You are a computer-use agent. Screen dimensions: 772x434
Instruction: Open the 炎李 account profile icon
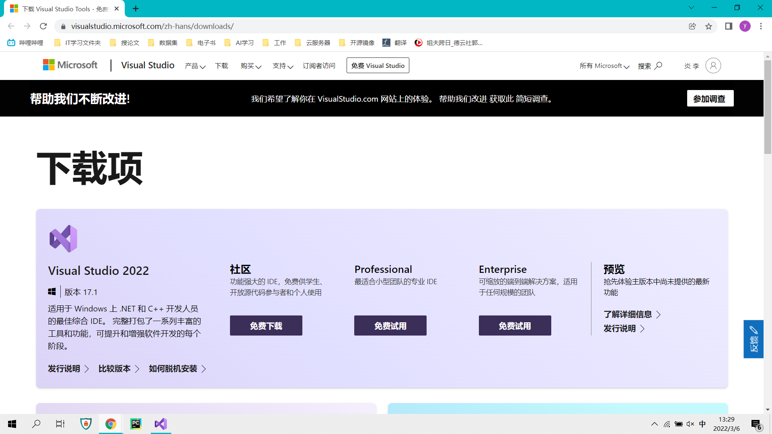tap(713, 66)
